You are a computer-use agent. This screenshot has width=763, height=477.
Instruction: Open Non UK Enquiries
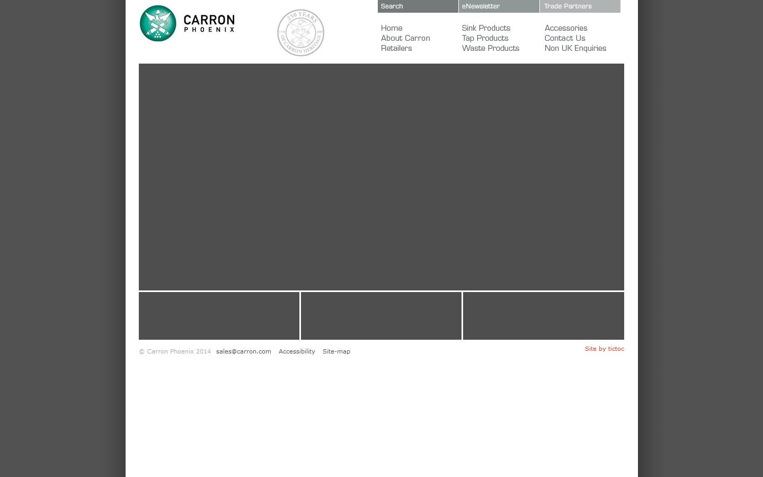(x=575, y=48)
